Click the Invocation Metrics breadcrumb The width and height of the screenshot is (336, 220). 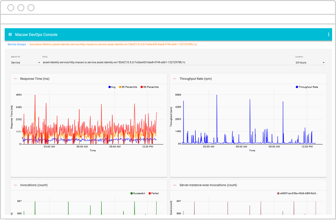click(113, 44)
